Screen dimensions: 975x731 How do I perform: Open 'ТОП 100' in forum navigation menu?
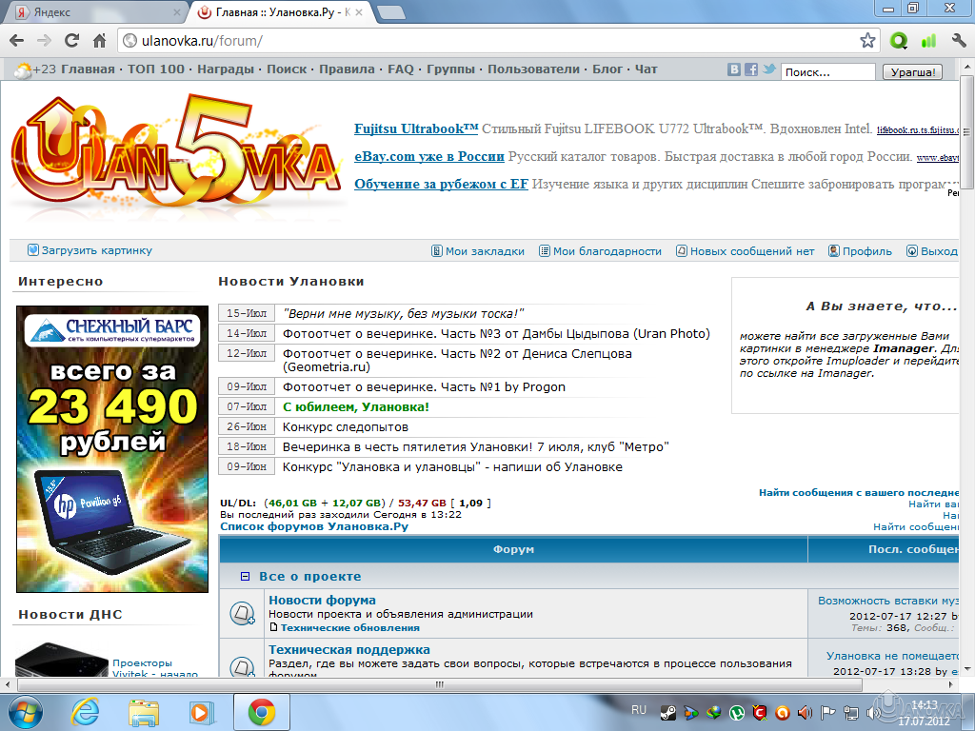click(156, 69)
